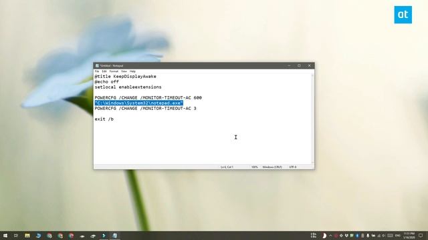The height and width of the screenshot is (240, 428).
Task: Click the Notepad icon in title bar
Action: coord(97,65)
